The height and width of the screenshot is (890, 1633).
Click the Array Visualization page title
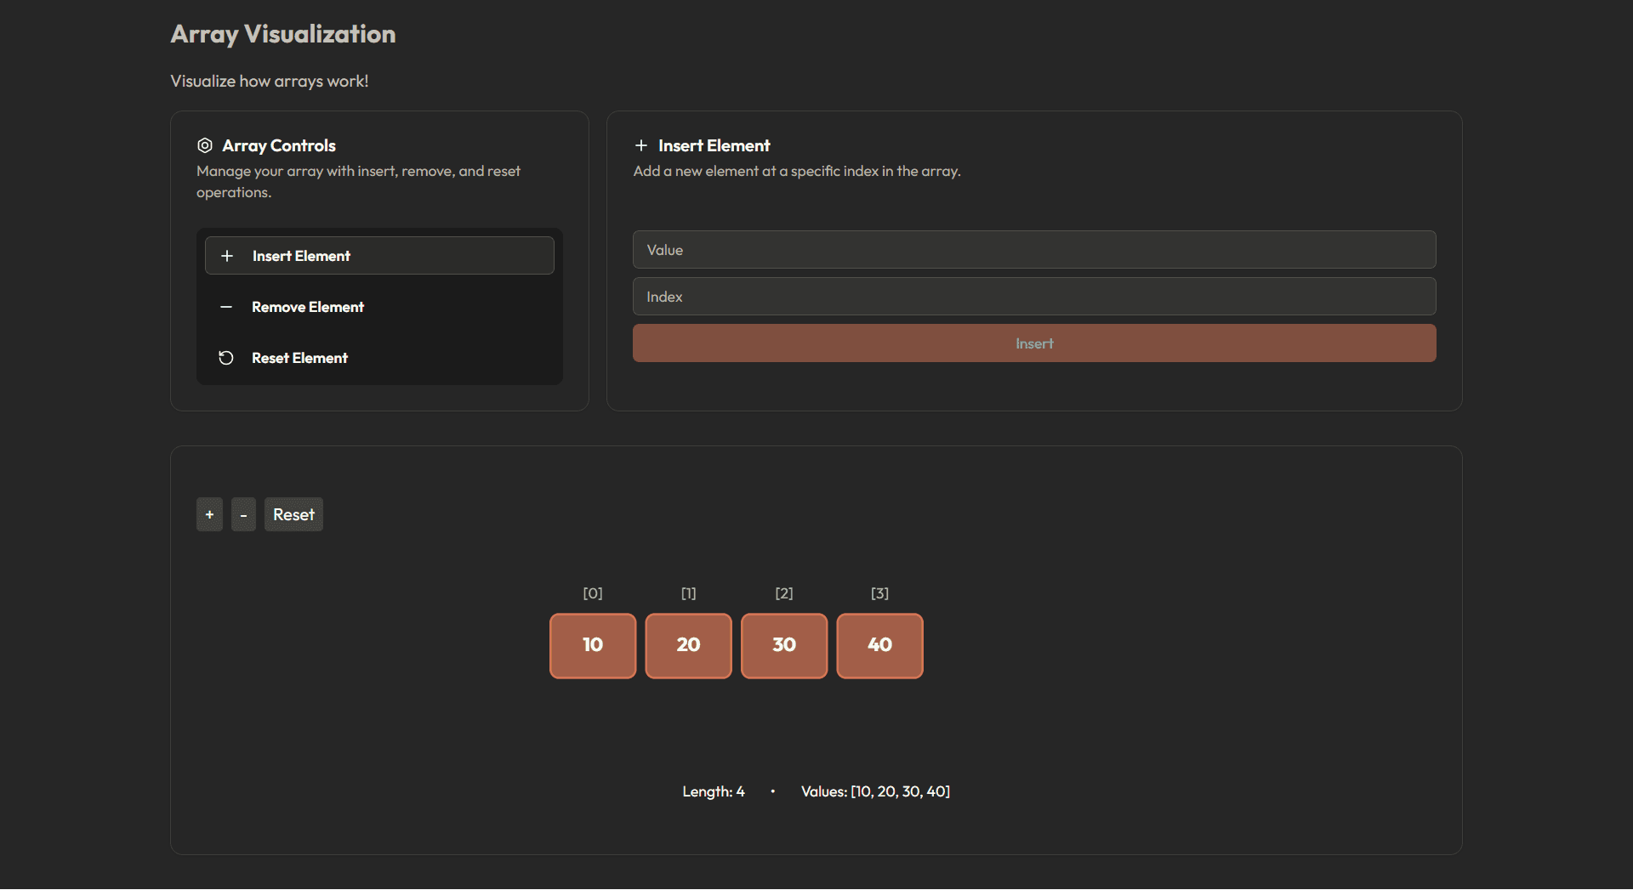pyautogui.click(x=283, y=34)
